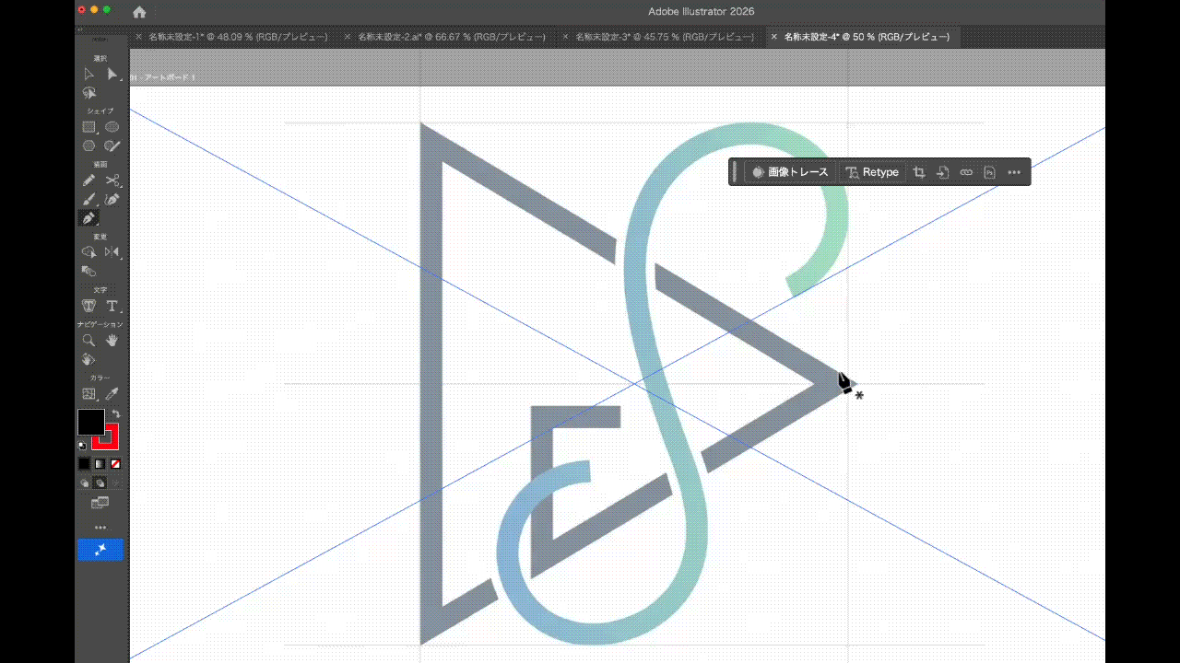Select the Type (T) tool

coord(112,306)
